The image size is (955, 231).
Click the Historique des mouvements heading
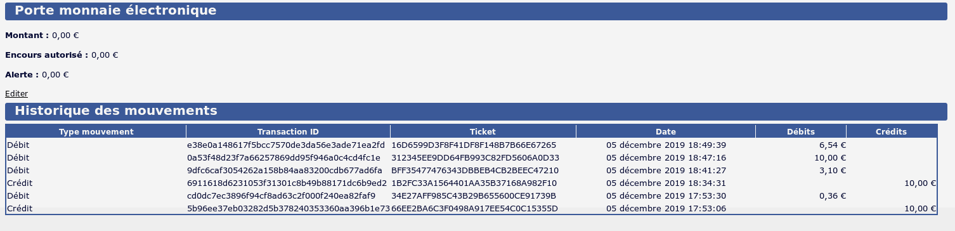(116, 111)
